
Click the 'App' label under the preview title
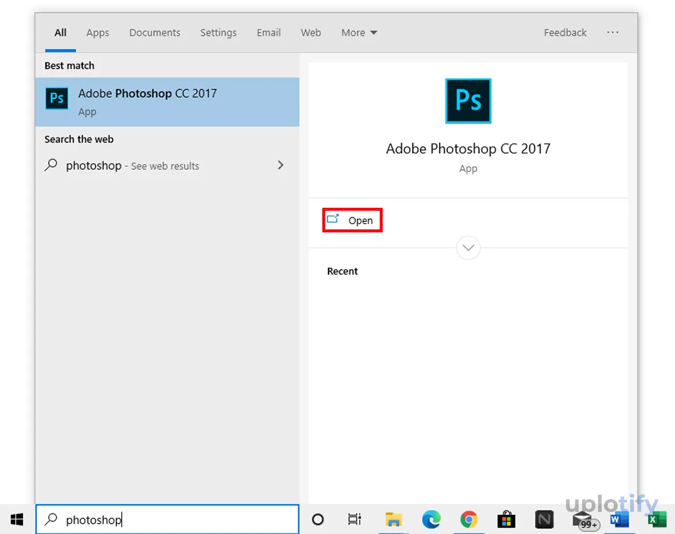(x=468, y=169)
